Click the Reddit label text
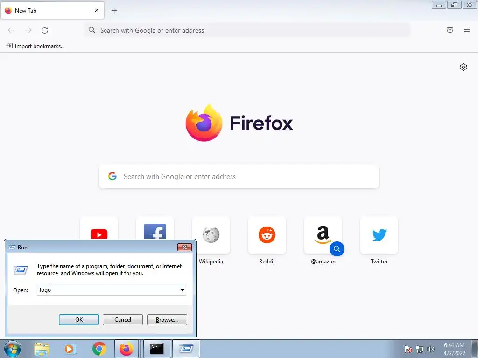Image resolution: width=478 pixels, height=358 pixels. point(267,262)
